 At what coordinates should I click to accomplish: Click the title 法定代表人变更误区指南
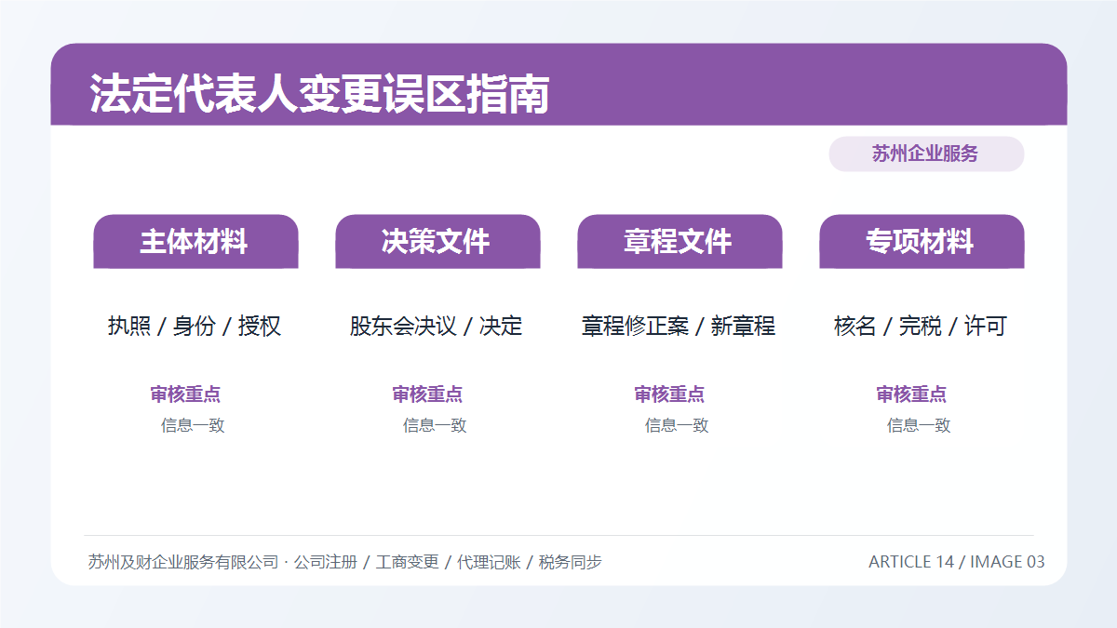pos(319,94)
